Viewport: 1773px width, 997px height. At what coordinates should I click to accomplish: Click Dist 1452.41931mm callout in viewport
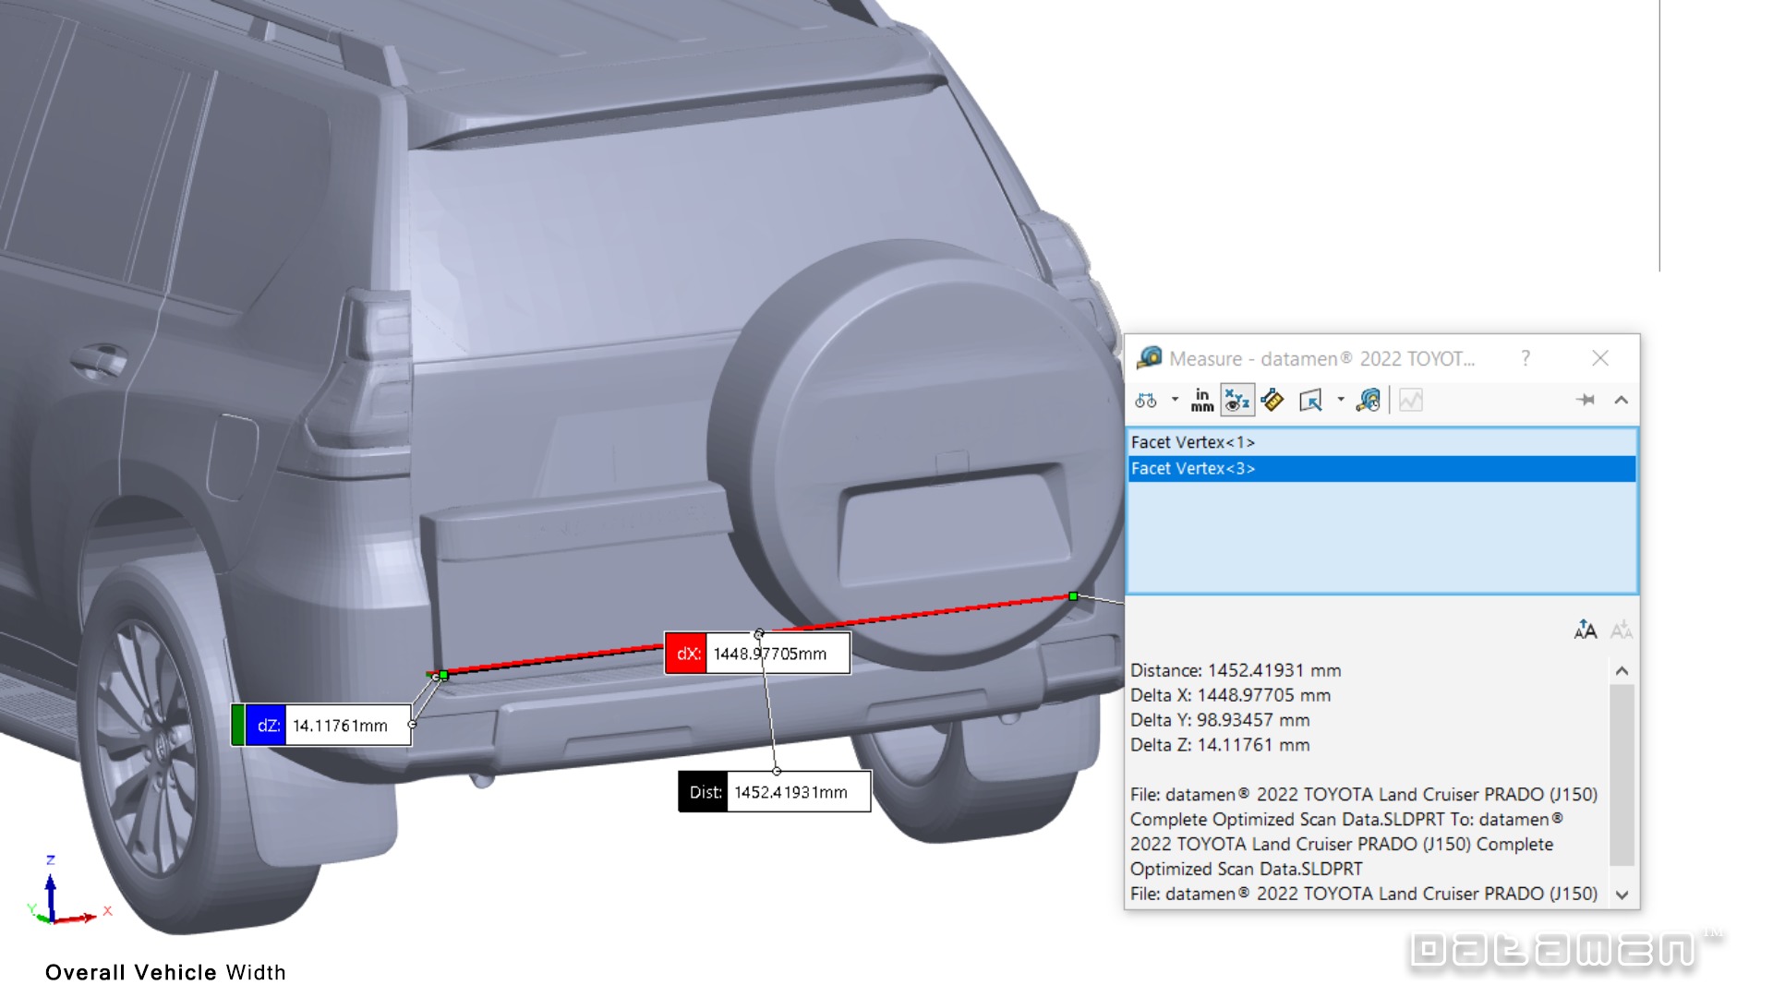click(775, 792)
